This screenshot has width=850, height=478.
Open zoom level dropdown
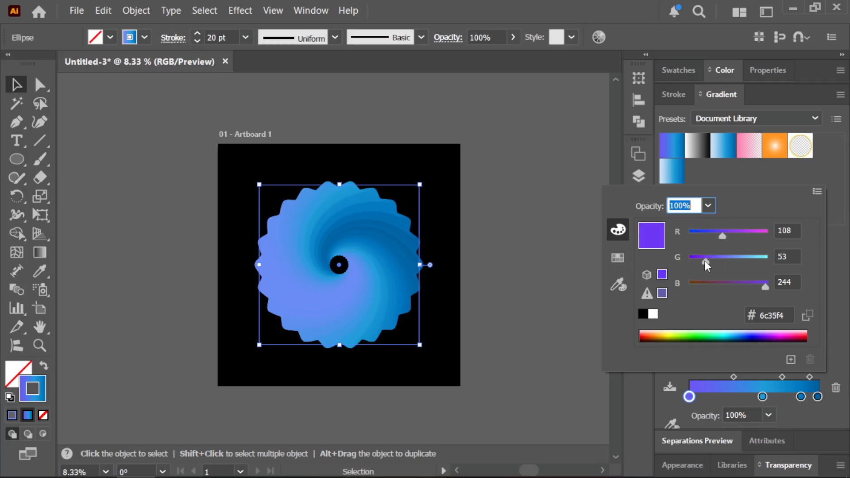105,472
